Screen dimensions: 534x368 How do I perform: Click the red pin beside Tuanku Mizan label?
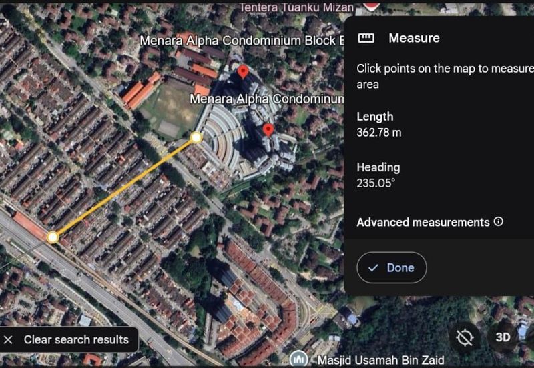point(371,5)
